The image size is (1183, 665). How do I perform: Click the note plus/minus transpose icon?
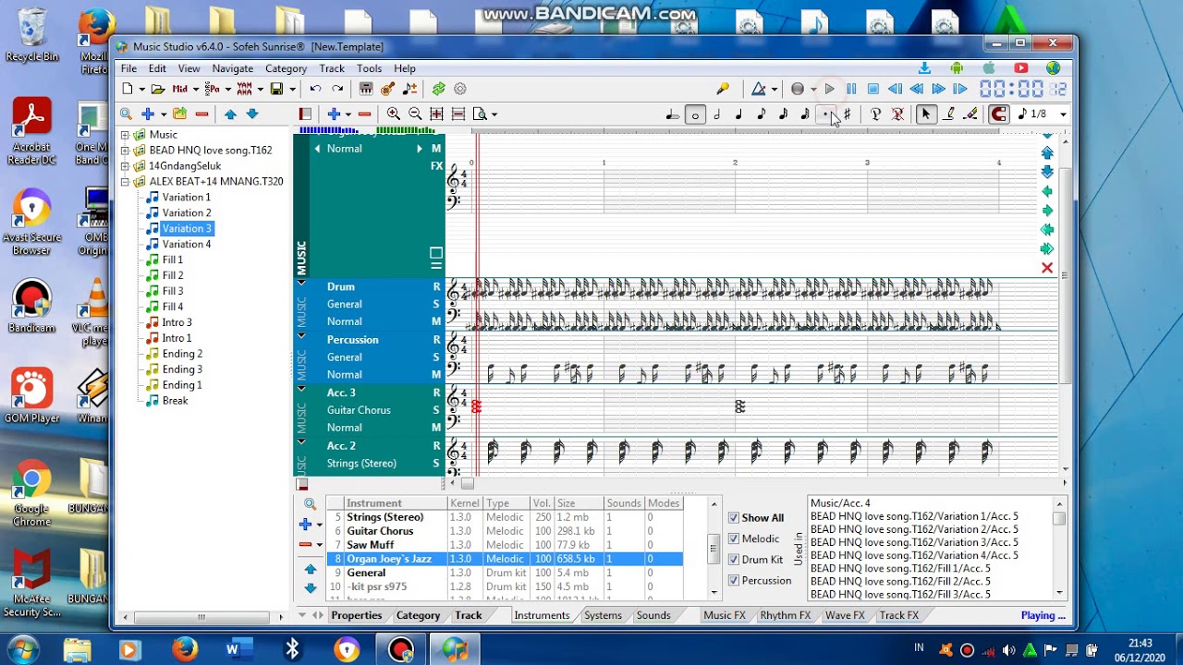click(410, 89)
